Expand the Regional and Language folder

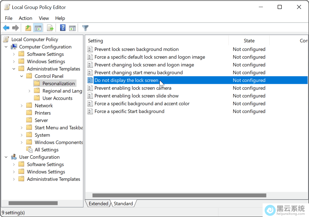(x=29, y=91)
